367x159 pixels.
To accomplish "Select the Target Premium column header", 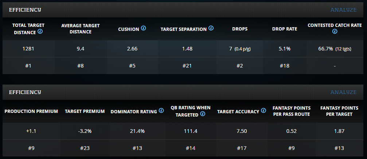I will tap(84, 111).
